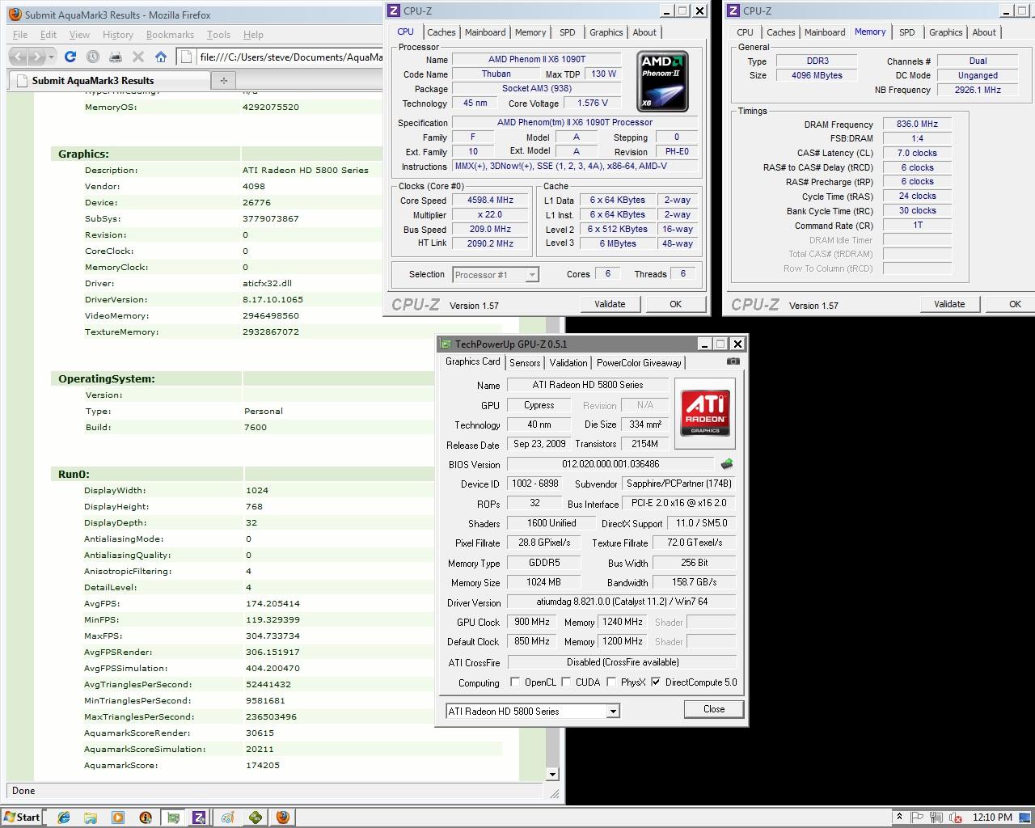The width and height of the screenshot is (1035, 828).
Task: Open Paint icon in taskbar
Action: tap(228, 817)
